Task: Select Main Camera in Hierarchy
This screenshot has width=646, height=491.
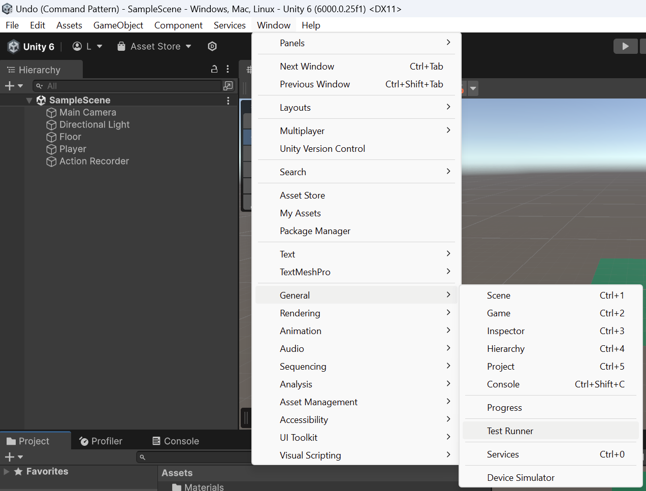Action: 87,112
